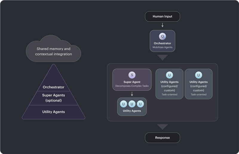The width and height of the screenshot is (239, 154).
Task: Click U icon in right configured/custom Utility Agents card
Action: pos(198,75)
